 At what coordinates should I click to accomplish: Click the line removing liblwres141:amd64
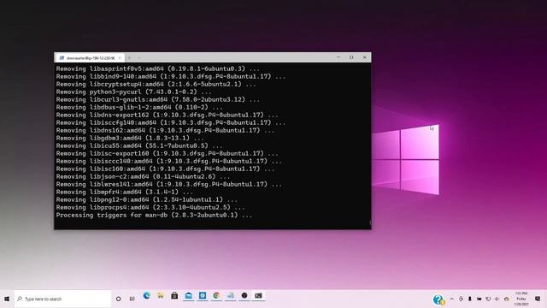click(x=169, y=184)
